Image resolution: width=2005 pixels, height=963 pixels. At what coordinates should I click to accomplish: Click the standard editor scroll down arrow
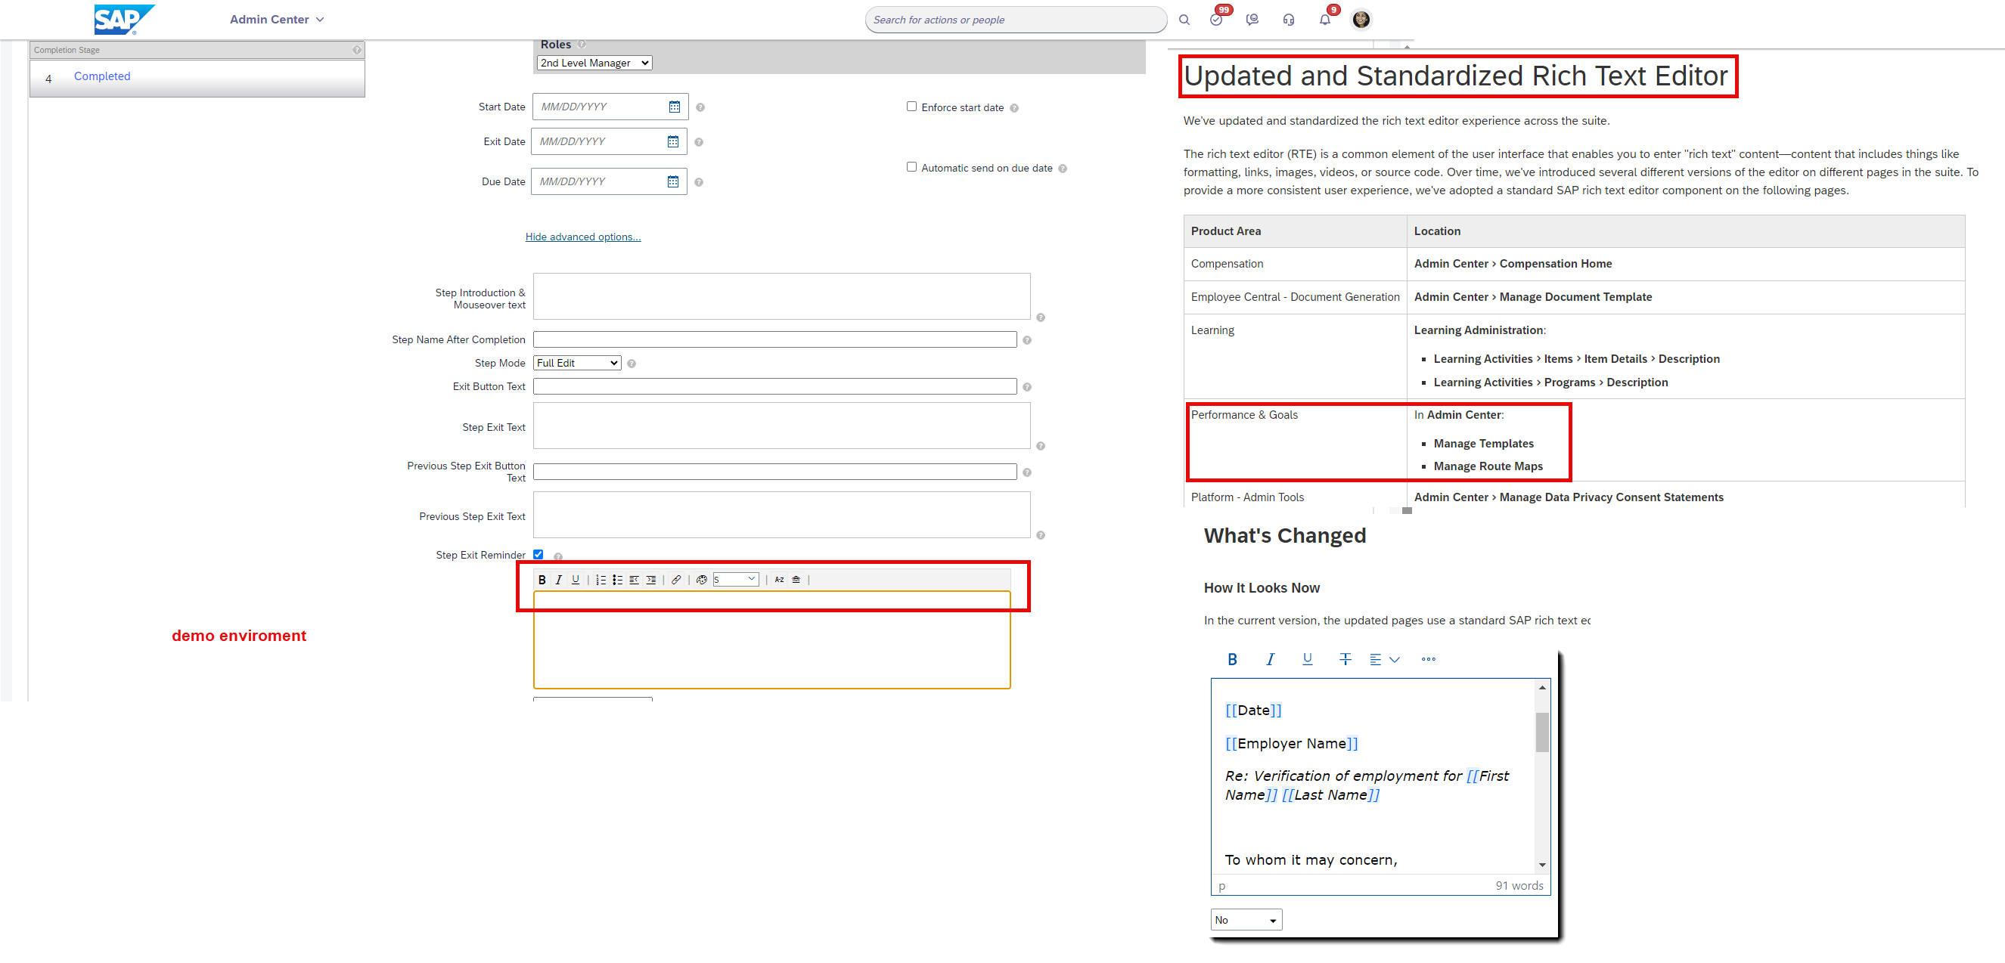[1542, 865]
